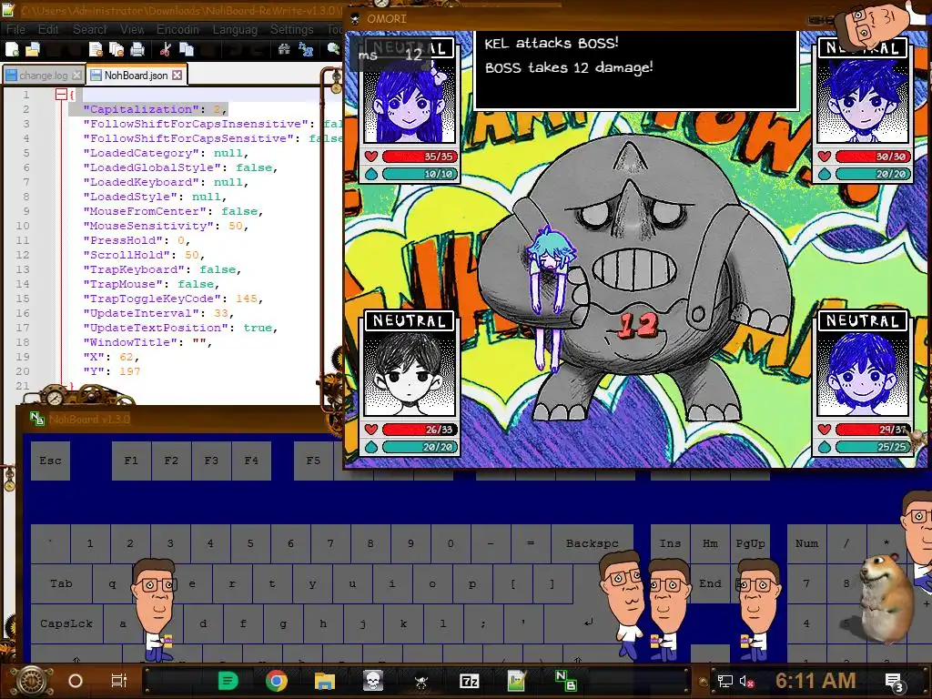Open the View menu

point(132,29)
